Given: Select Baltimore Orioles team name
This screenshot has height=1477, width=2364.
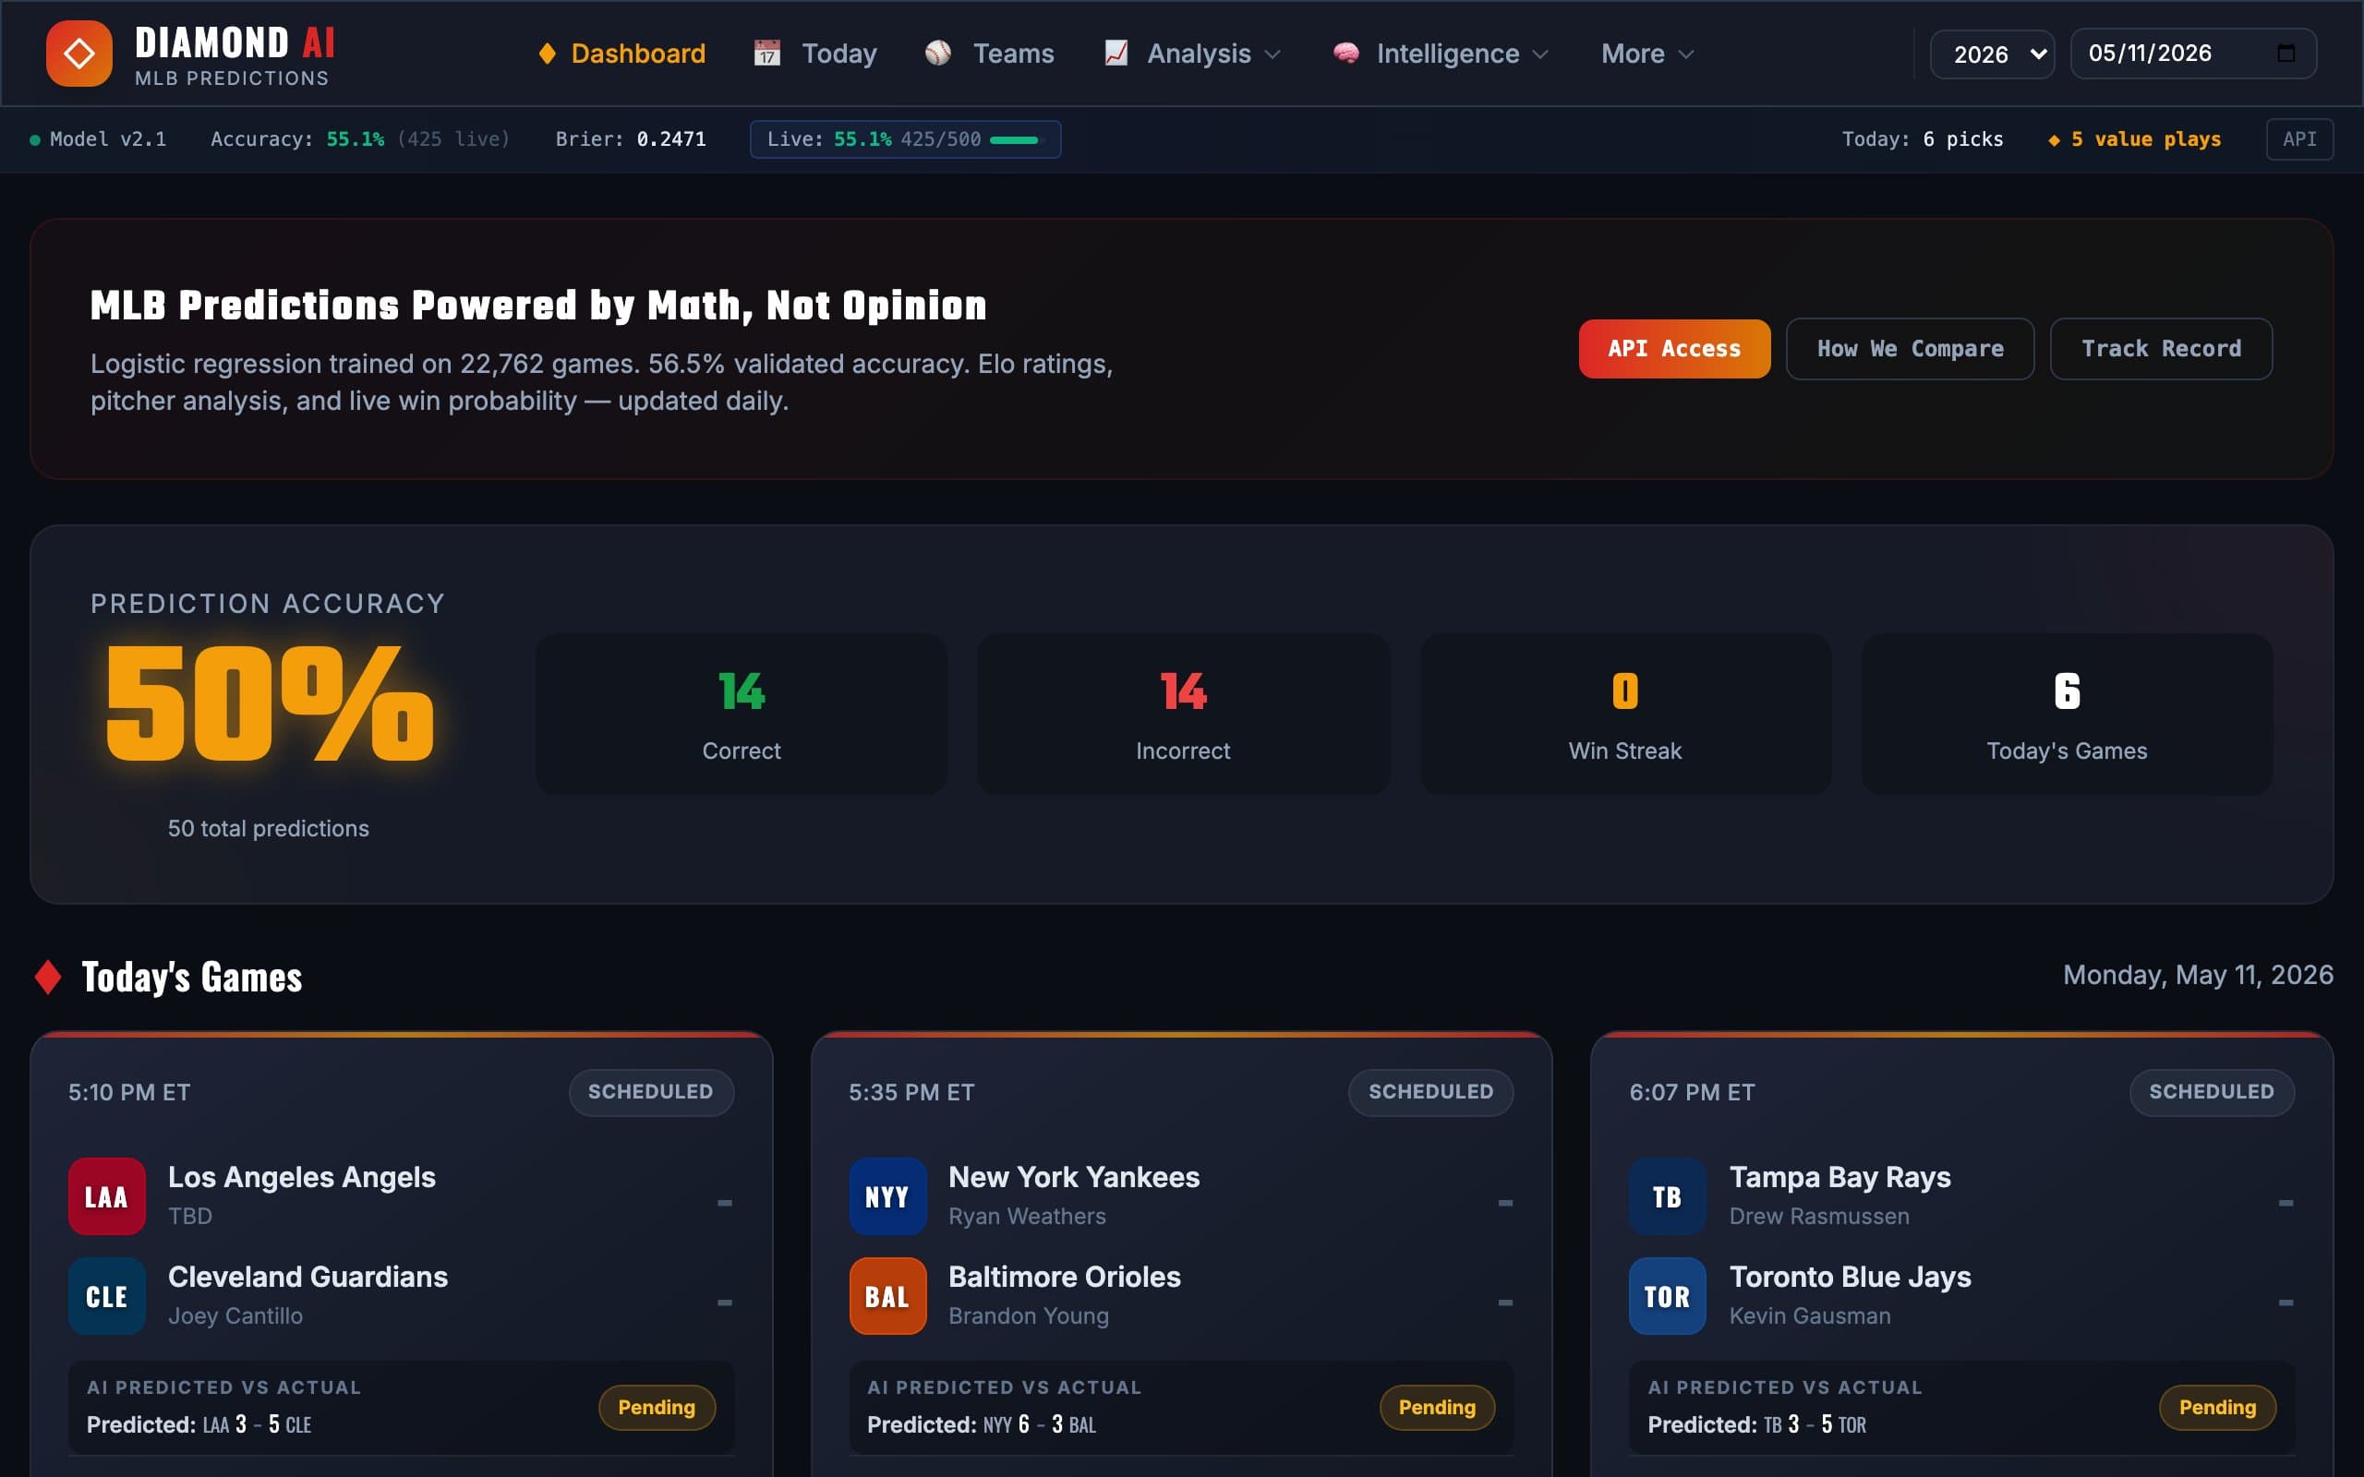Looking at the screenshot, I should click(1065, 1278).
